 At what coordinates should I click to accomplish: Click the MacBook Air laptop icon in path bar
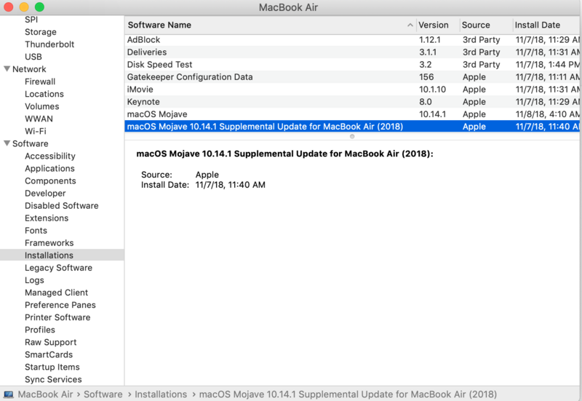[x=9, y=394]
